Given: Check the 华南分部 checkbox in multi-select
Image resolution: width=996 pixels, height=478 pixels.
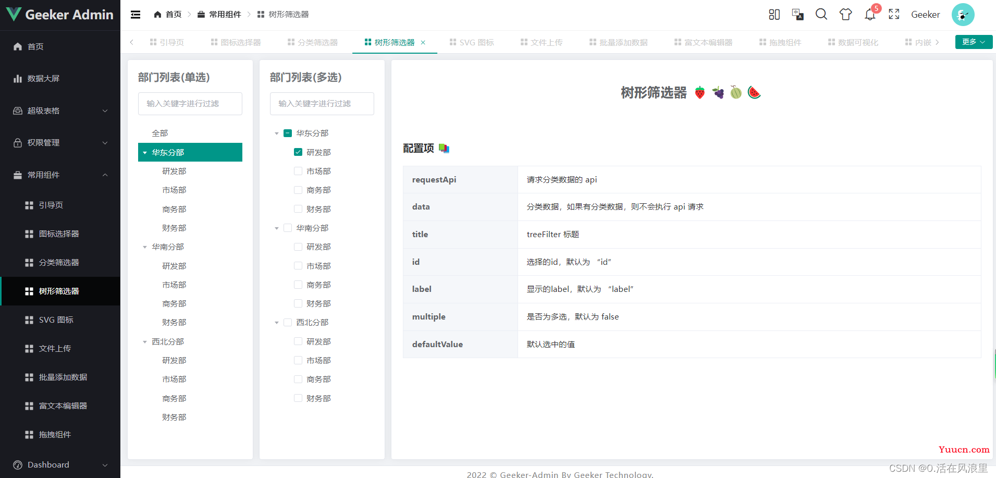Looking at the screenshot, I should point(288,228).
